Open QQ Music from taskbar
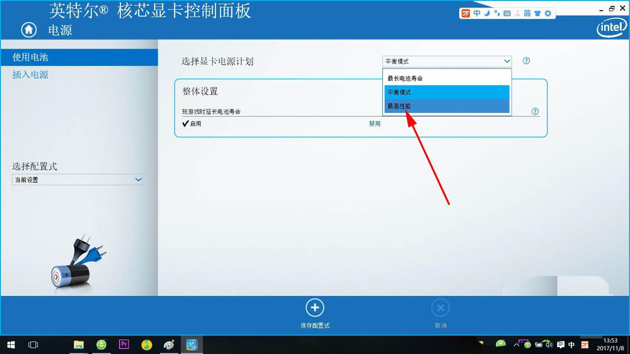 point(147,345)
